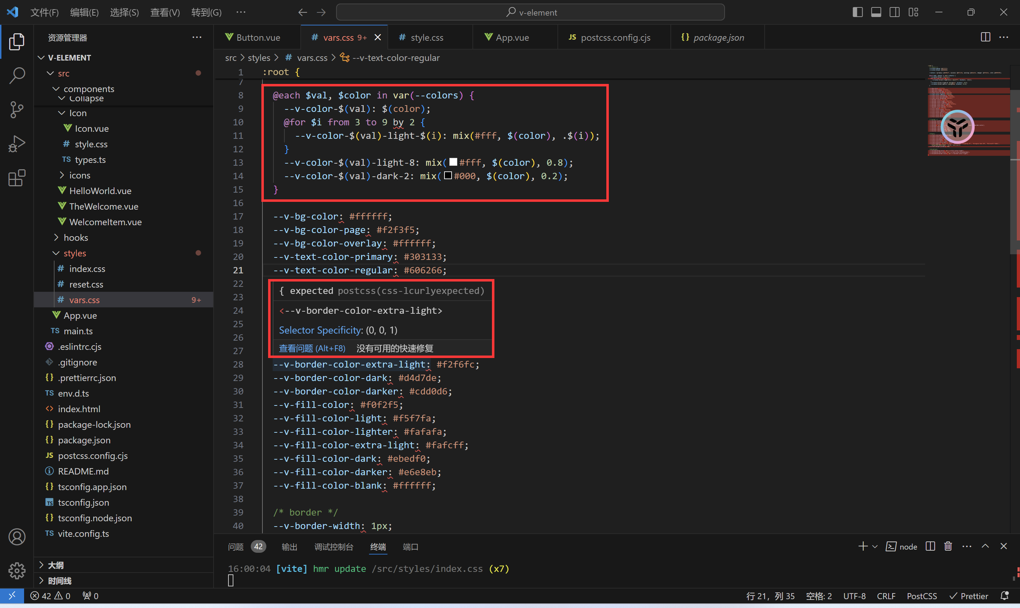The width and height of the screenshot is (1020, 608).
Task: Open remote window indicator in status bar
Action: pos(12,596)
